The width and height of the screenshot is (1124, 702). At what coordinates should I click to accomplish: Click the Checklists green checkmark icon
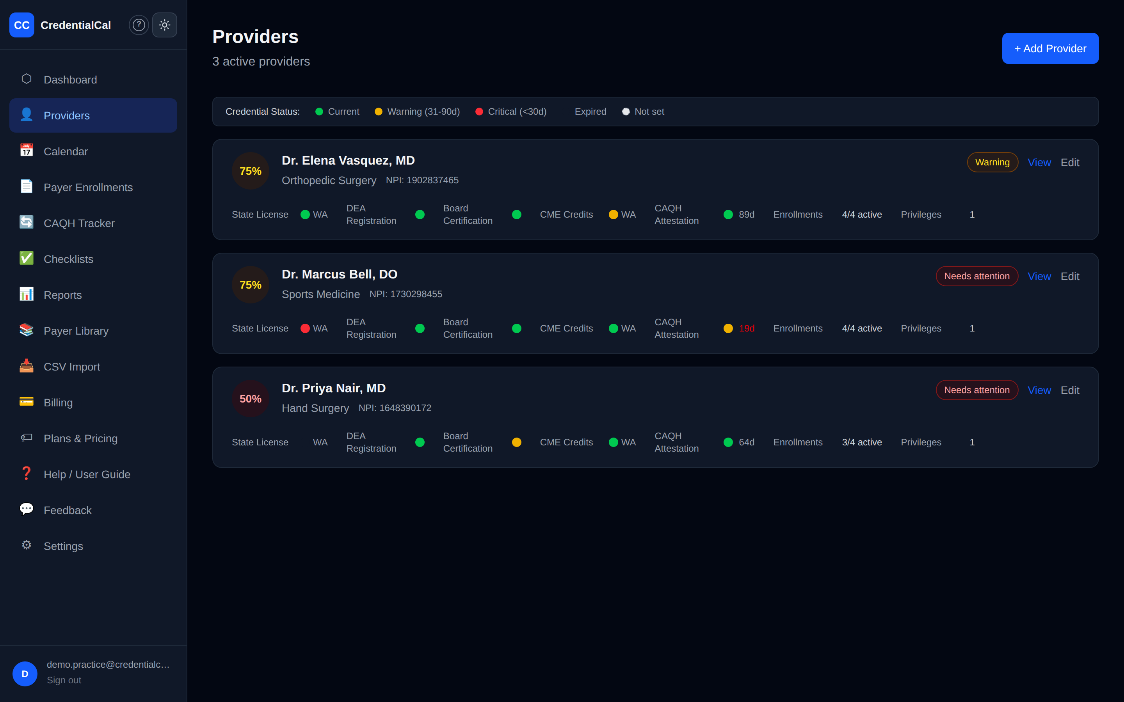pyautogui.click(x=27, y=258)
